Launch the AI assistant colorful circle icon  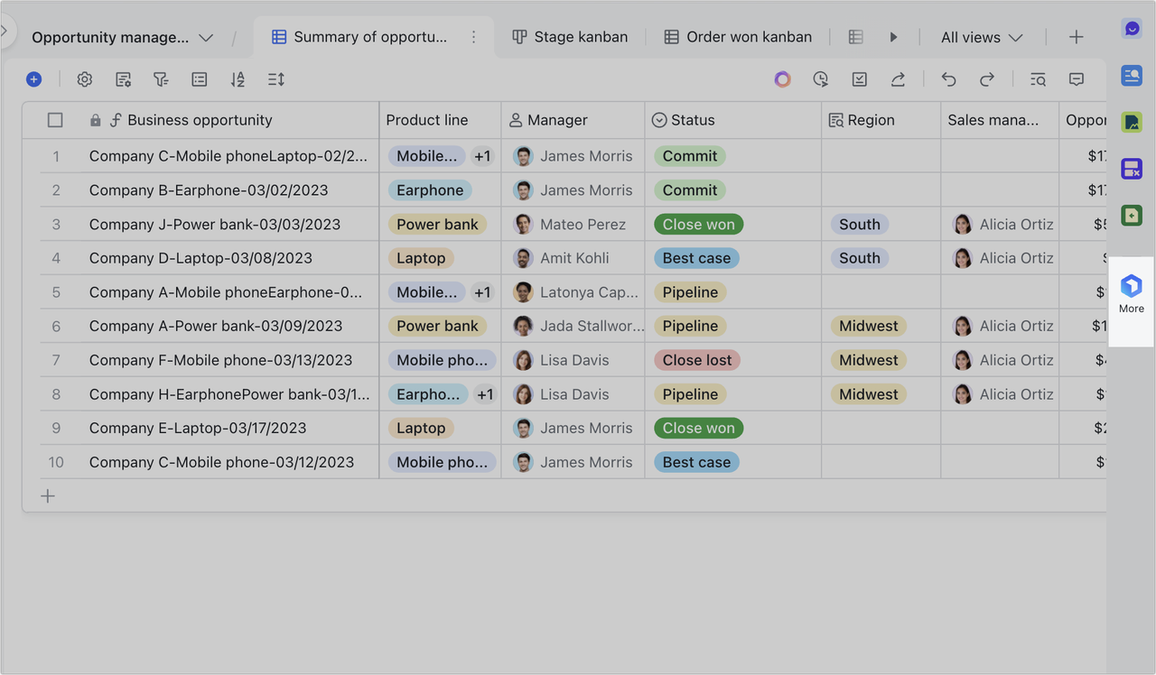click(x=782, y=79)
